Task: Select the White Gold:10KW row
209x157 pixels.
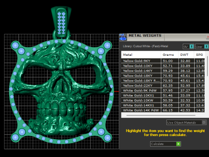Action: pos(163,100)
